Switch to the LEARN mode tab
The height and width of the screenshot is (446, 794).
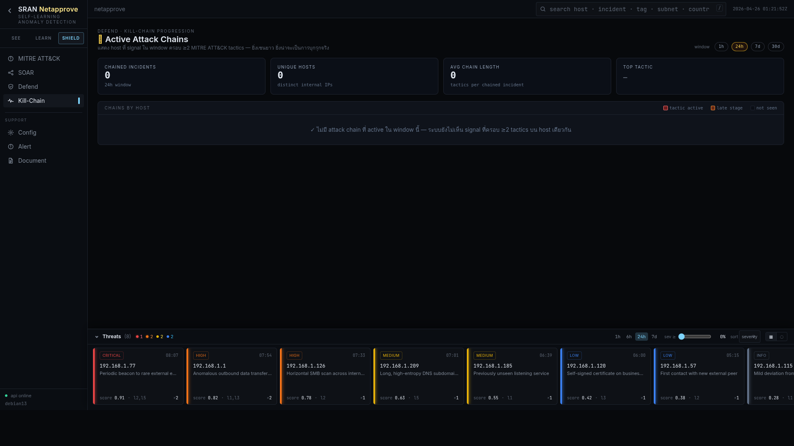tap(43, 38)
